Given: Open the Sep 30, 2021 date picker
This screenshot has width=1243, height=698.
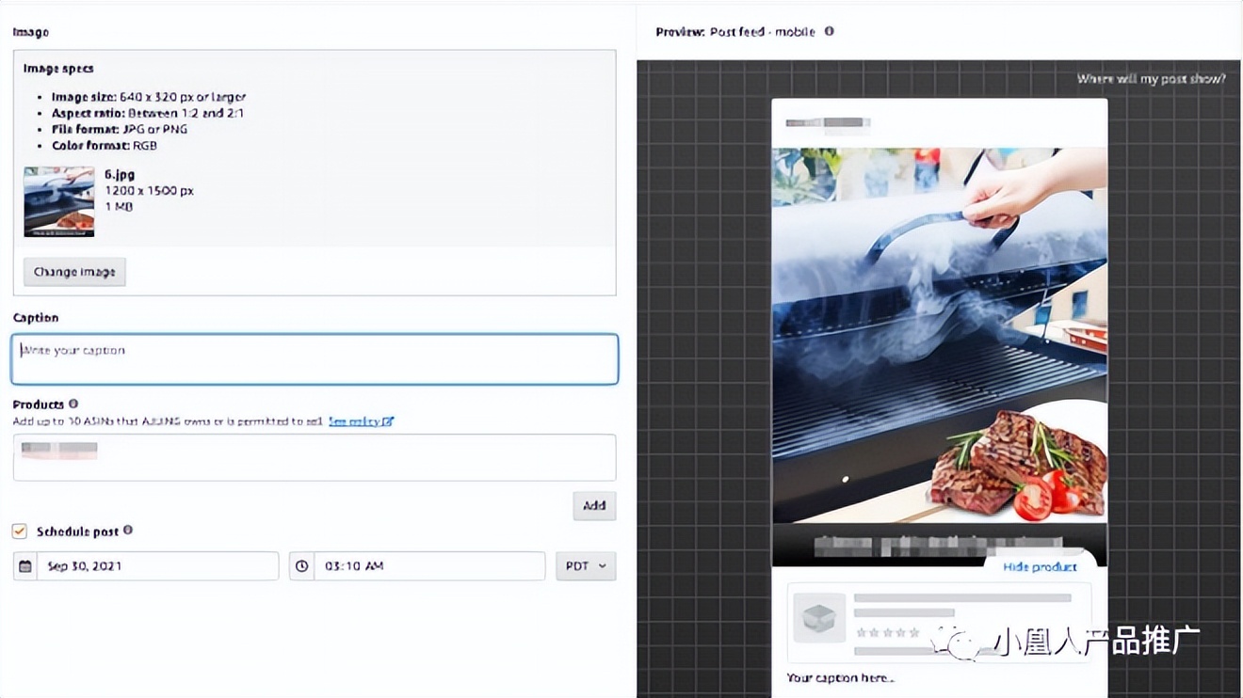Looking at the screenshot, I should [x=156, y=566].
